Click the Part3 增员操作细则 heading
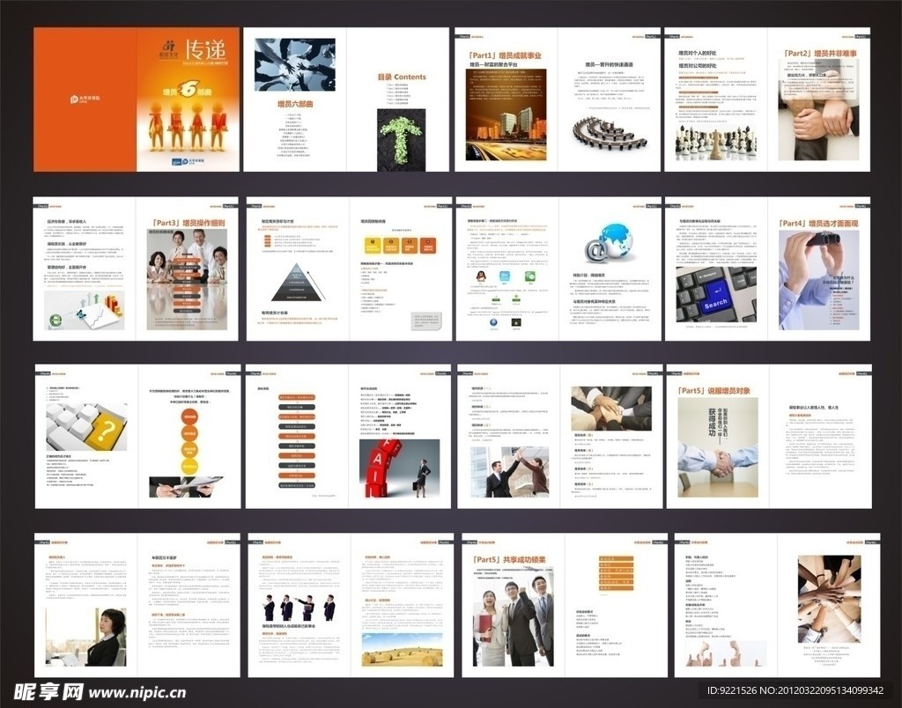This screenshot has height=708, width=902. click(188, 223)
